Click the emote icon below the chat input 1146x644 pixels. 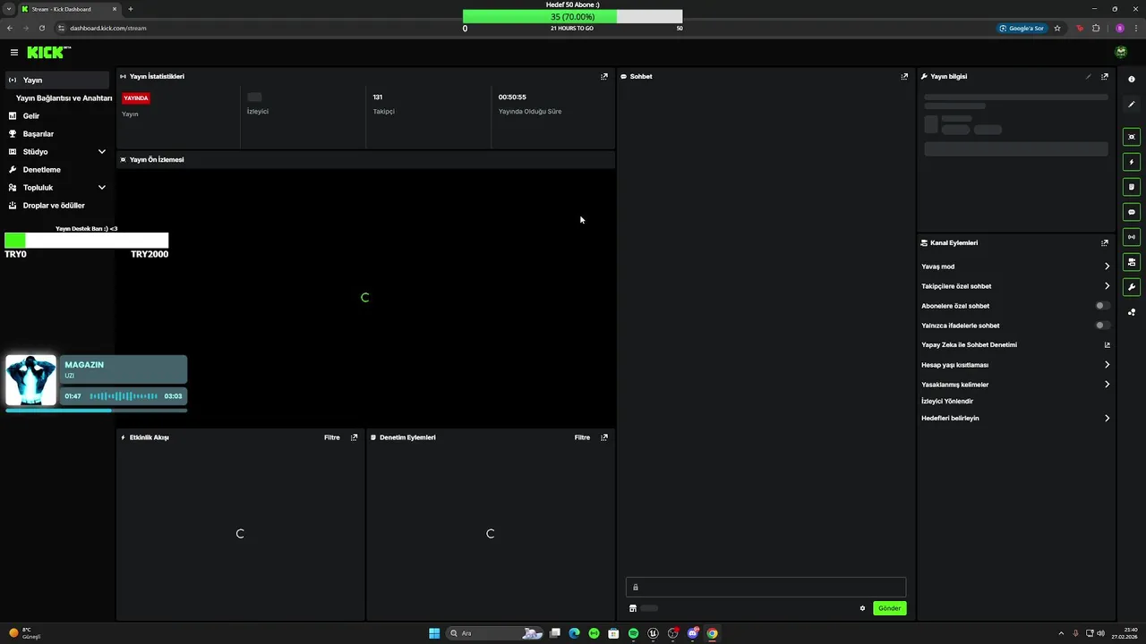(x=633, y=608)
